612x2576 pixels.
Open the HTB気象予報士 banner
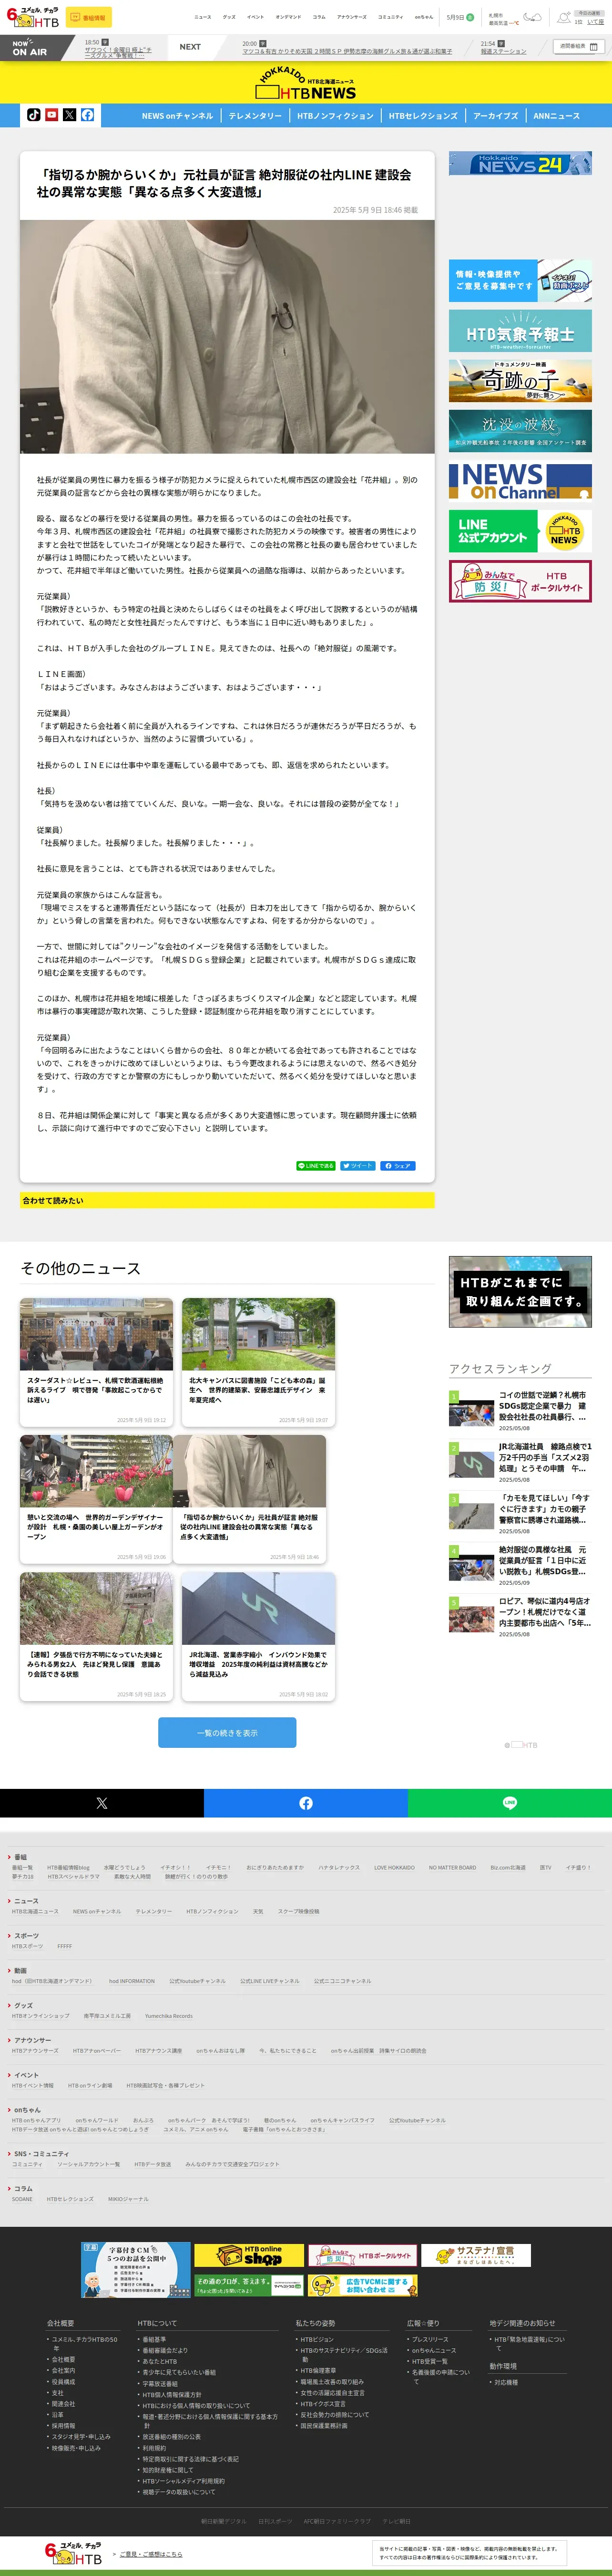point(520,331)
